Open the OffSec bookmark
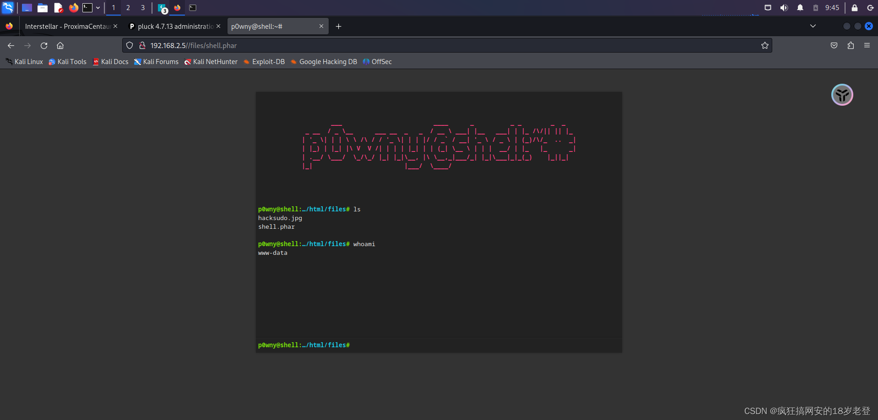The height and width of the screenshot is (420, 878). [377, 62]
